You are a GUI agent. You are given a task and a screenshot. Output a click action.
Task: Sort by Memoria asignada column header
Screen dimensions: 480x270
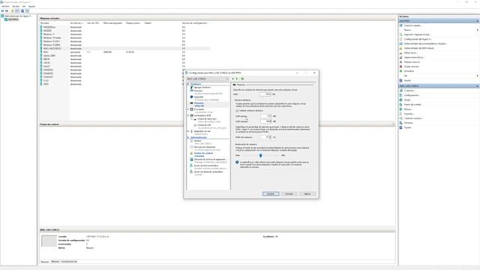[x=112, y=23]
